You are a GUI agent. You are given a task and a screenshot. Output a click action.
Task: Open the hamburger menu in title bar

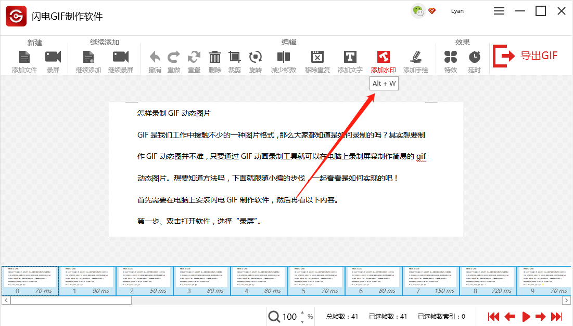point(499,11)
